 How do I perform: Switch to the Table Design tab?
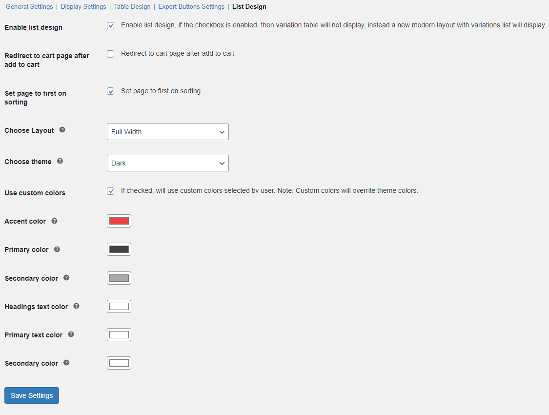132,6
